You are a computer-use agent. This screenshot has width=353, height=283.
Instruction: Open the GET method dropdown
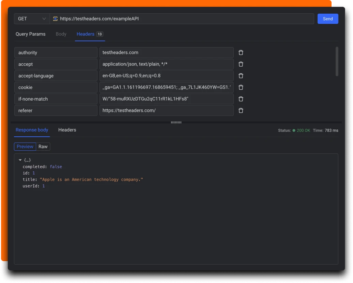[32, 19]
